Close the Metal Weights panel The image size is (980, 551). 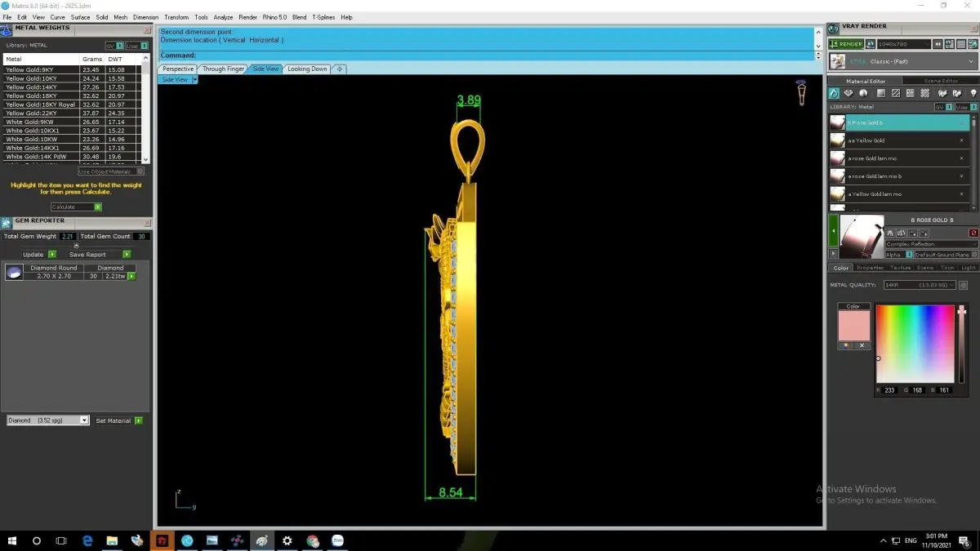coord(147,29)
